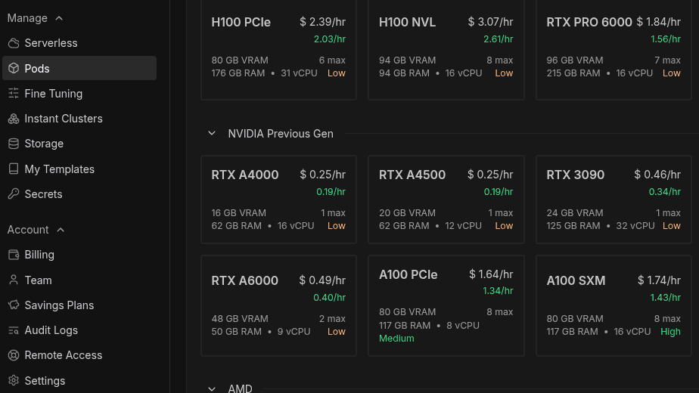Viewport: 699px width, 393px height.
Task: Open the Pods page
Action: (x=79, y=68)
